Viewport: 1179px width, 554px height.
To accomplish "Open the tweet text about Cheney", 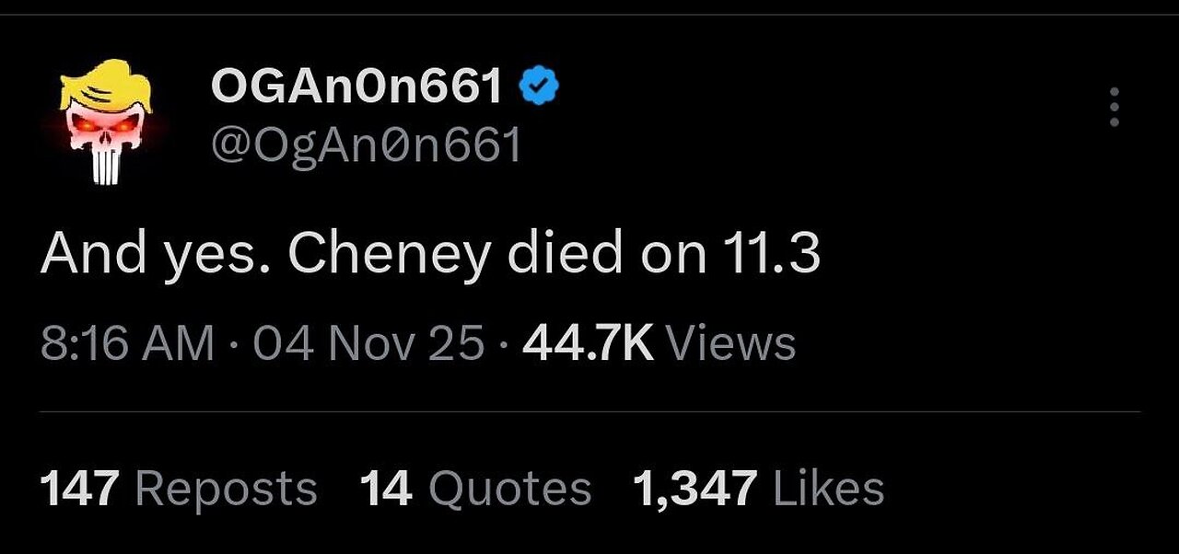I will (429, 252).
